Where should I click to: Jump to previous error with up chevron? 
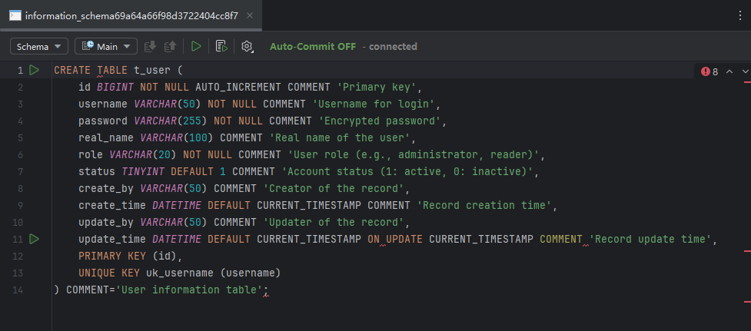[729, 71]
